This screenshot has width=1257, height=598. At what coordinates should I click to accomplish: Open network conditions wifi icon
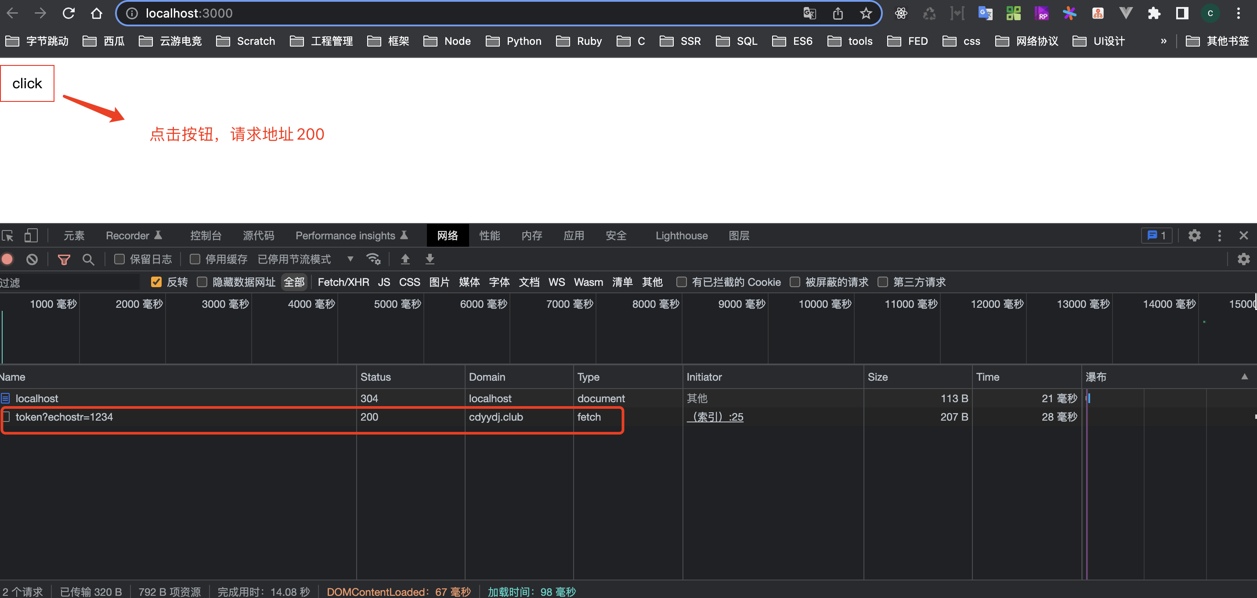(373, 259)
